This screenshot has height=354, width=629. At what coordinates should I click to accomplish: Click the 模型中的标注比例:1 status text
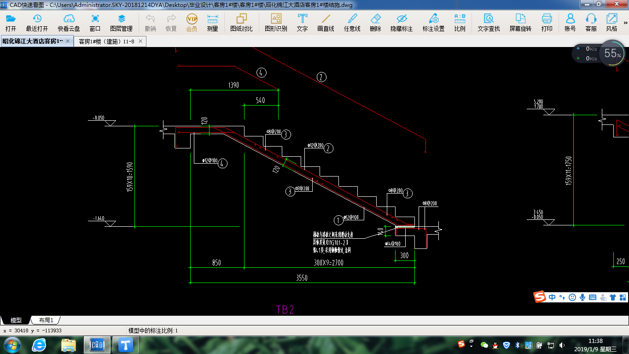(153, 330)
